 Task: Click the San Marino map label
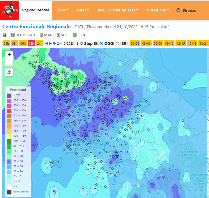(x=155, y=89)
